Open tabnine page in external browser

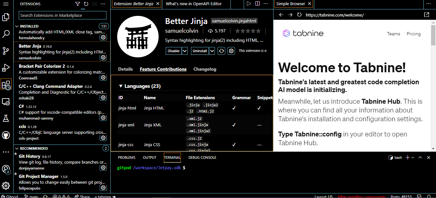(427, 15)
